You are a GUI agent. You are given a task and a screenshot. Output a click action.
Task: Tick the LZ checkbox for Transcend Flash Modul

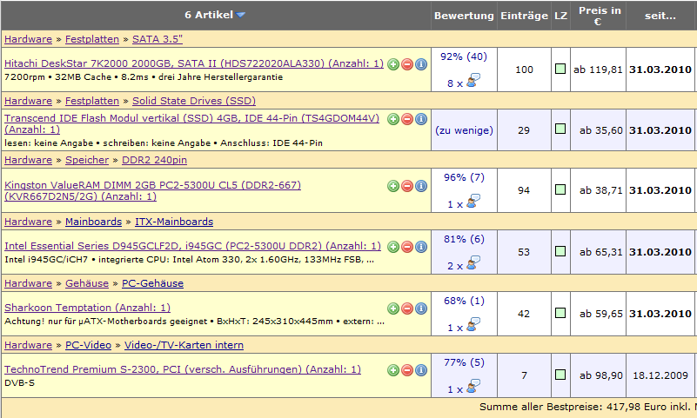click(560, 129)
